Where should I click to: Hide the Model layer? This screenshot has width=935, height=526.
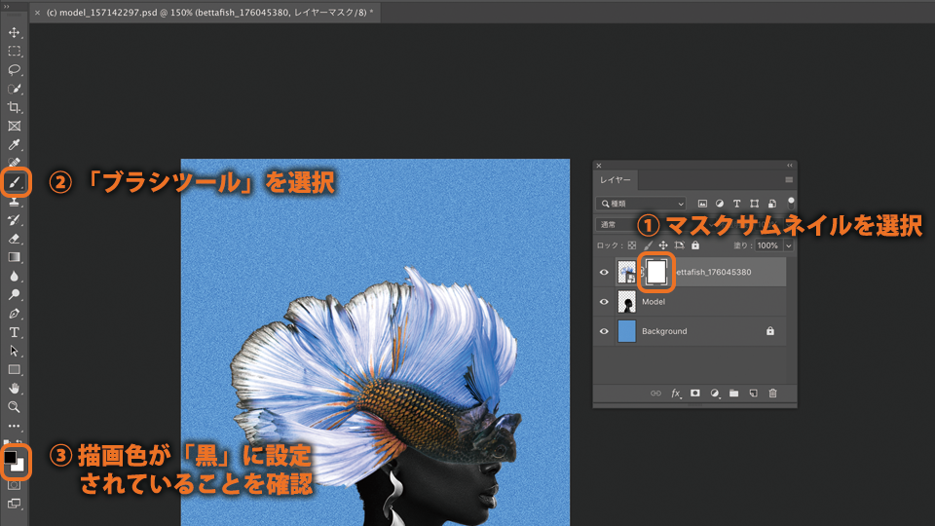pyautogui.click(x=604, y=302)
